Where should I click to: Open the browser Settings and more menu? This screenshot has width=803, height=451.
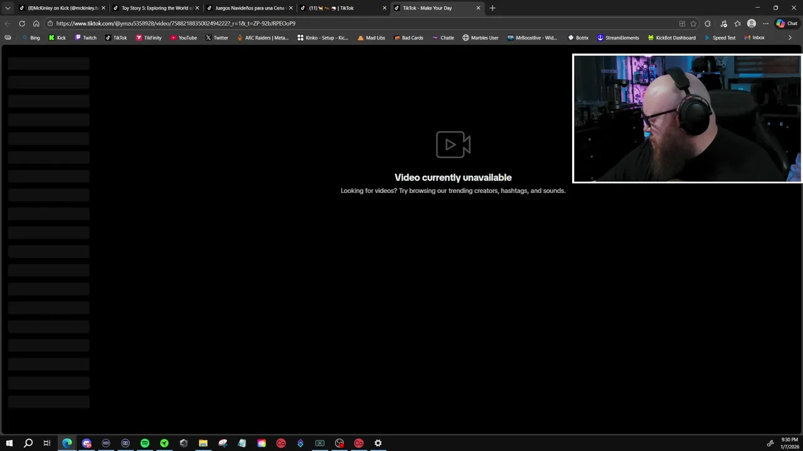click(765, 23)
